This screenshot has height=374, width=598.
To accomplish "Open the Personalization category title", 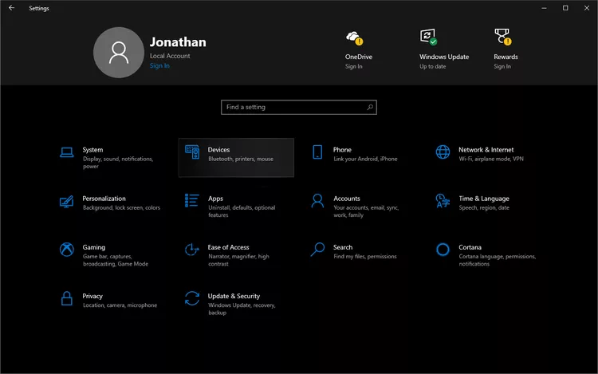I will (x=104, y=199).
